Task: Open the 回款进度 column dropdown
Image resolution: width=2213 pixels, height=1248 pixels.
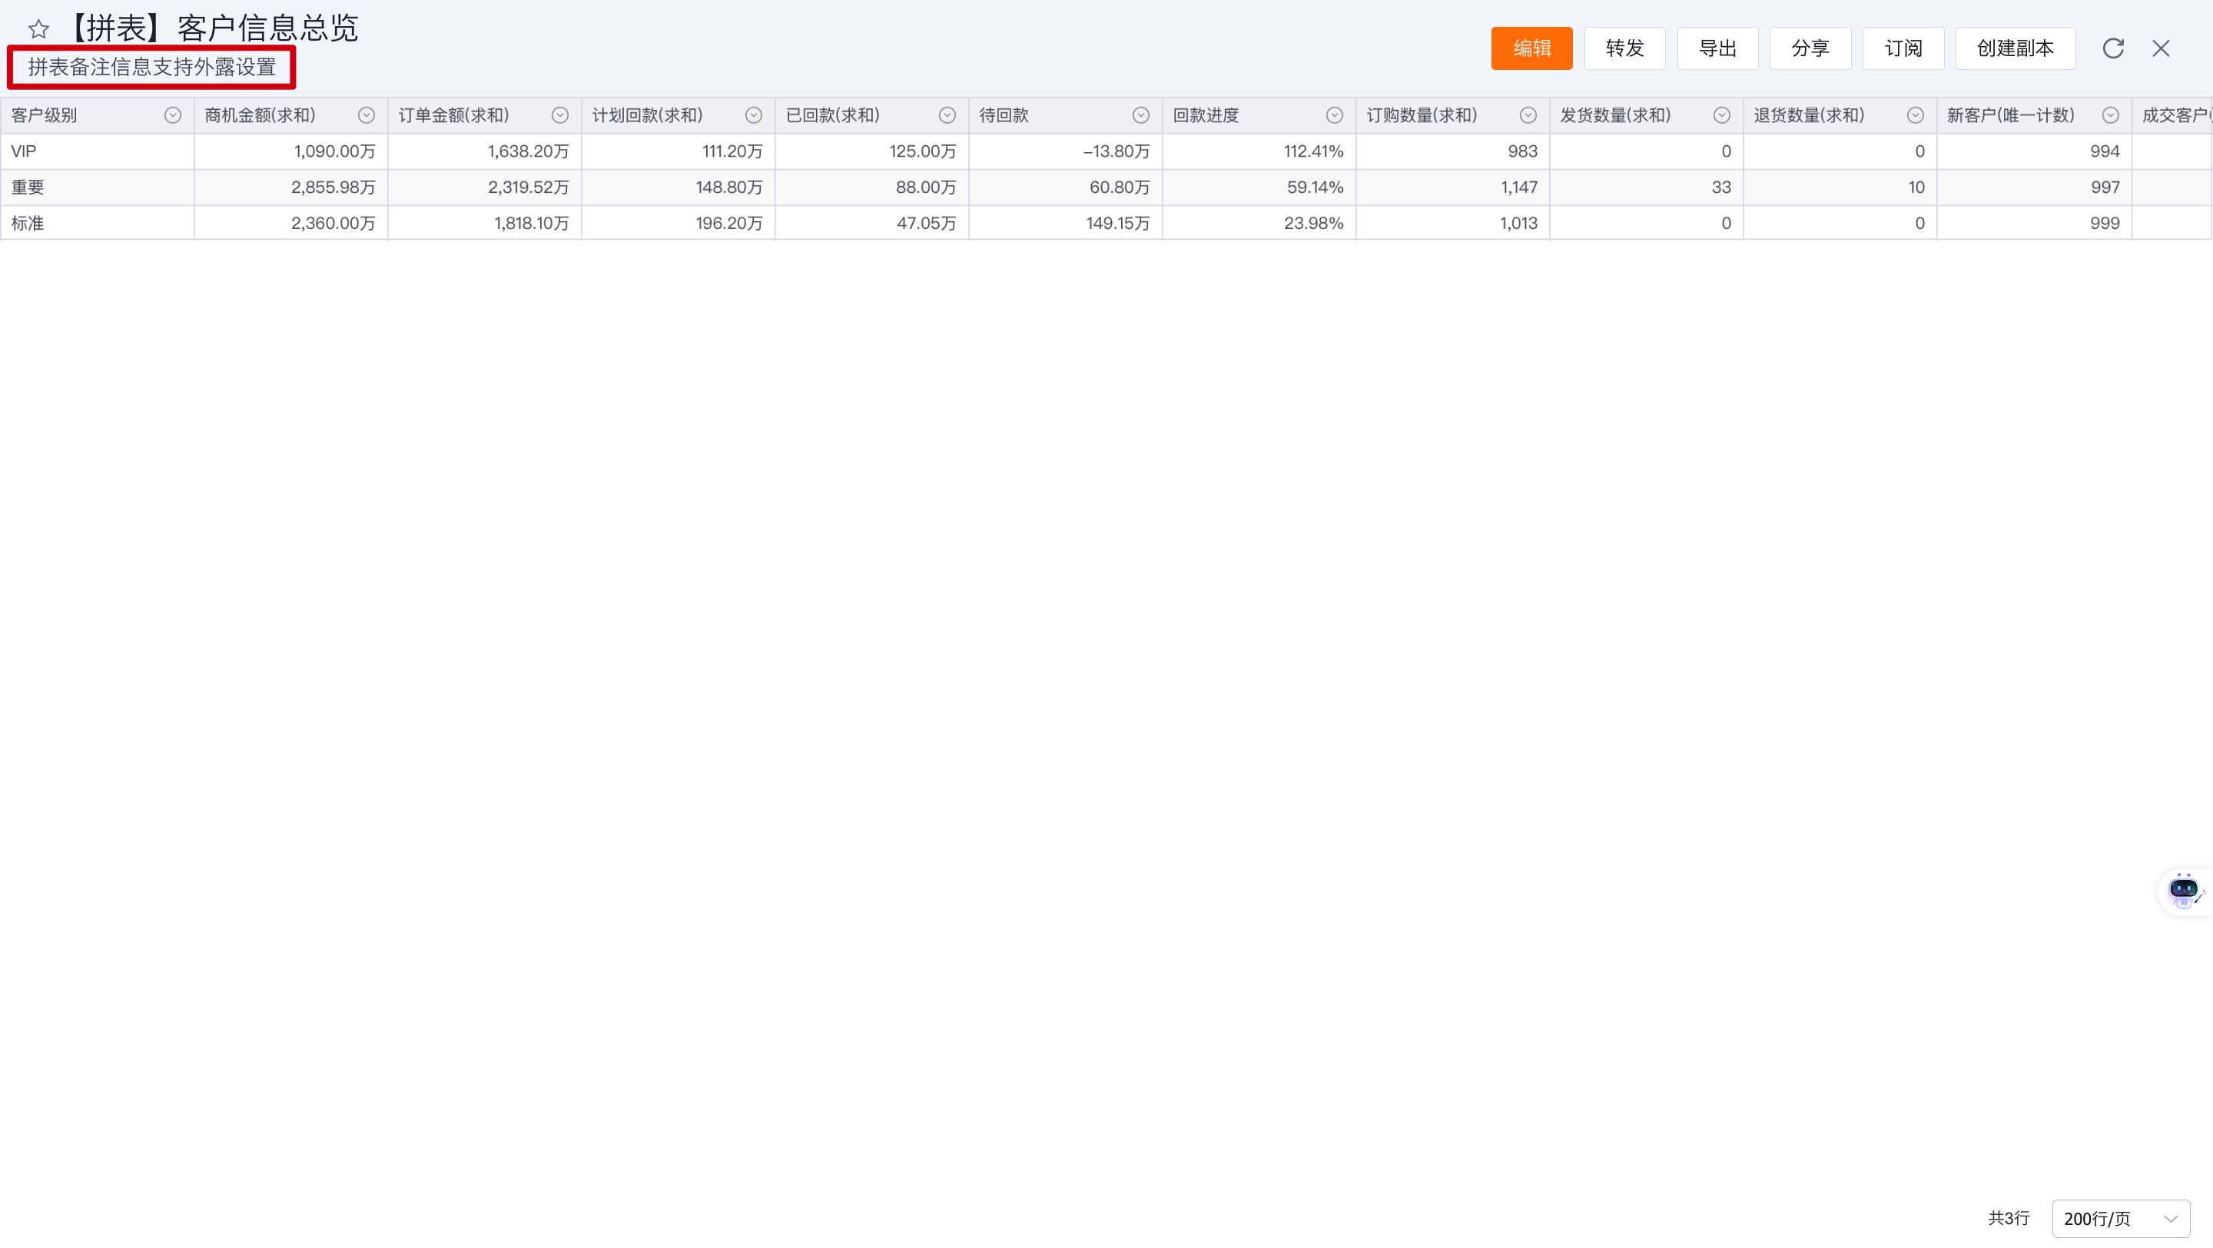Action: pos(1334,115)
